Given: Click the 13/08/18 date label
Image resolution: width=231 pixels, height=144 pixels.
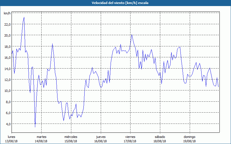Looking at the screenshot, I should 11,141.
